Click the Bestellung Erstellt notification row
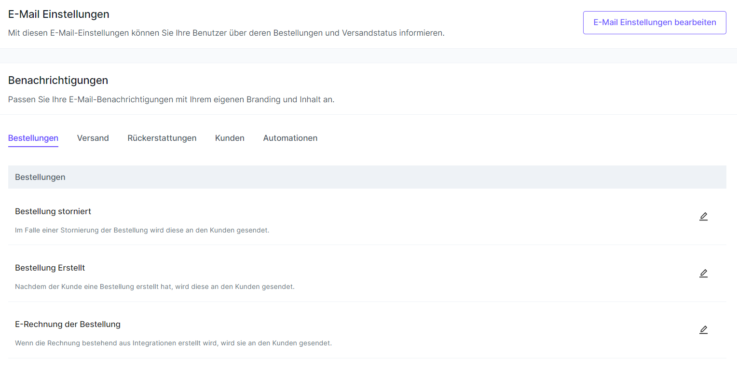The width and height of the screenshot is (737, 369). click(x=50, y=268)
